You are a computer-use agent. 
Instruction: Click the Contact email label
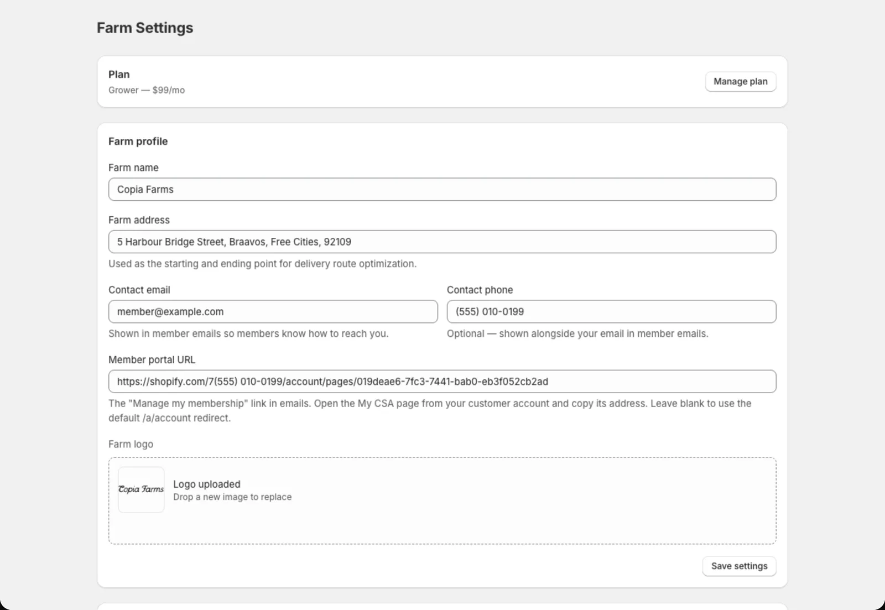tap(139, 290)
